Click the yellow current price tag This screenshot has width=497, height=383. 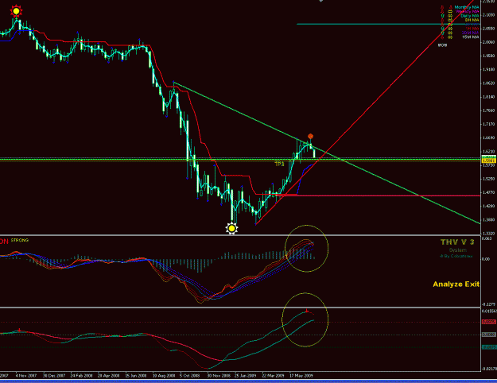click(489, 161)
